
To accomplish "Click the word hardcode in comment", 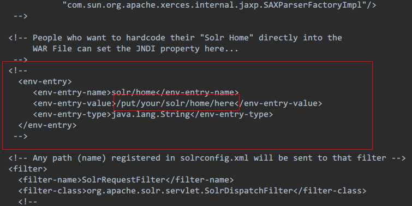I will click(x=146, y=38).
